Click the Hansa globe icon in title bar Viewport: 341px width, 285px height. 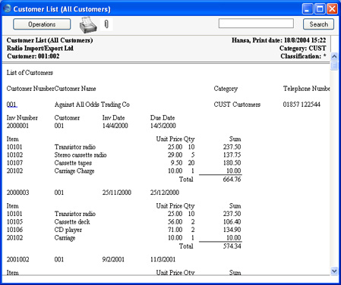coord(7,8)
